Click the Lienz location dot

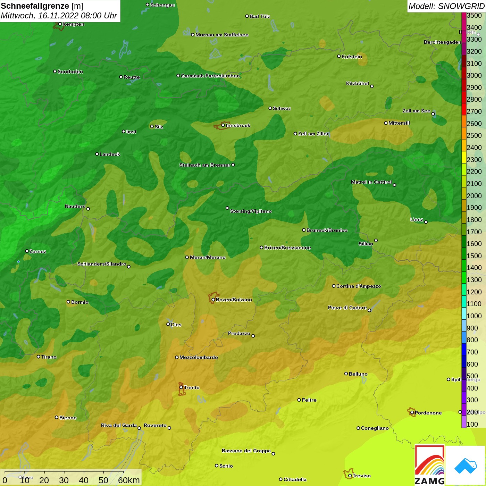coord(426,222)
